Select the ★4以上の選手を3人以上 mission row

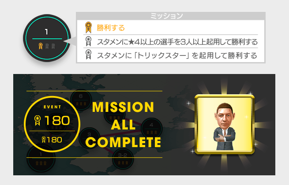click(170, 41)
